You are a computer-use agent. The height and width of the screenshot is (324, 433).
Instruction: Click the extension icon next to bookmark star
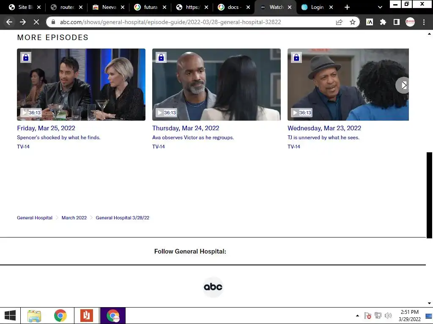[x=370, y=22]
